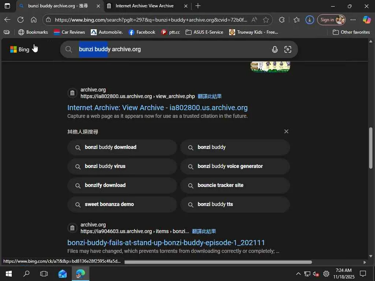Search for bonzify download

coord(122,185)
